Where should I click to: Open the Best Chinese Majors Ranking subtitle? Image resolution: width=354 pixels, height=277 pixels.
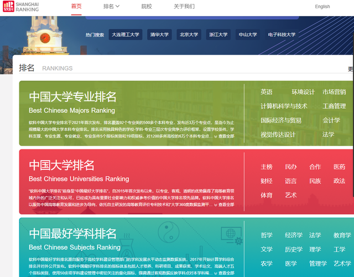[72, 110]
